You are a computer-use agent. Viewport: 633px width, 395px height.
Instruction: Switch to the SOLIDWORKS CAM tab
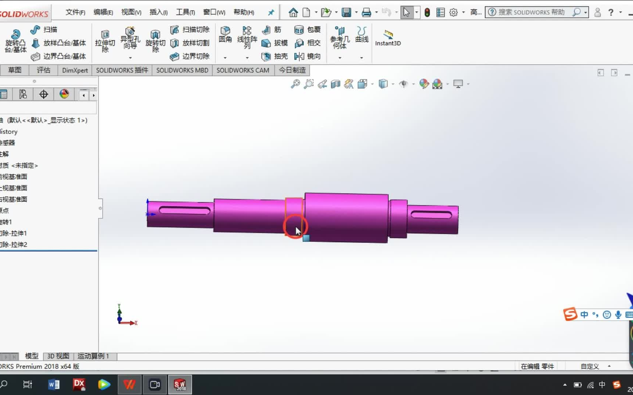point(243,70)
